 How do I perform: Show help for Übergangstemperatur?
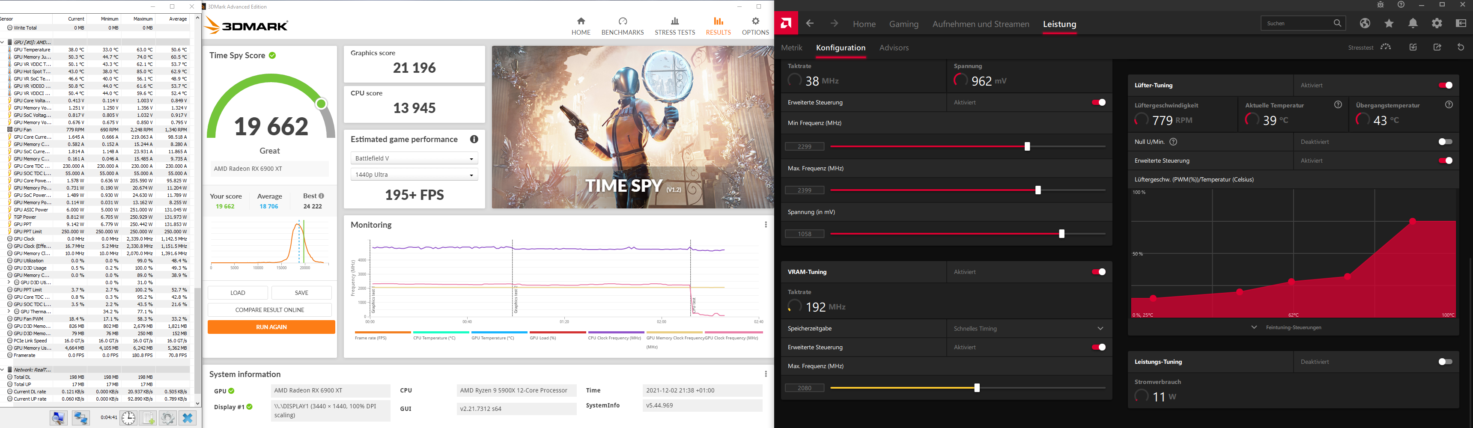click(1449, 105)
